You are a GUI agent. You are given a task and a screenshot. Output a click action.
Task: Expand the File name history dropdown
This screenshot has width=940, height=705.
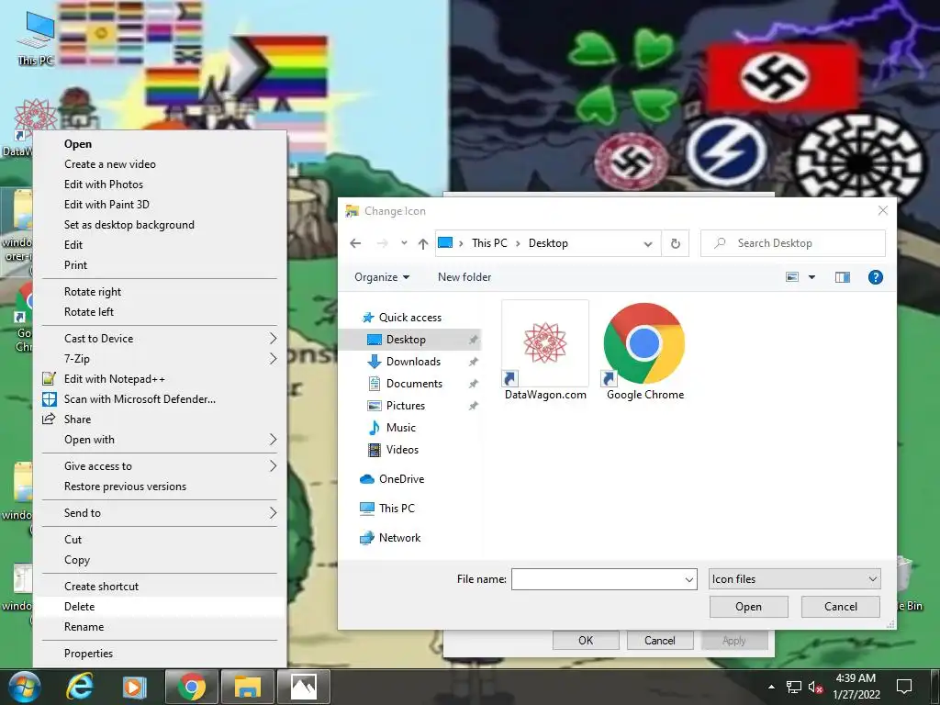pos(689,579)
